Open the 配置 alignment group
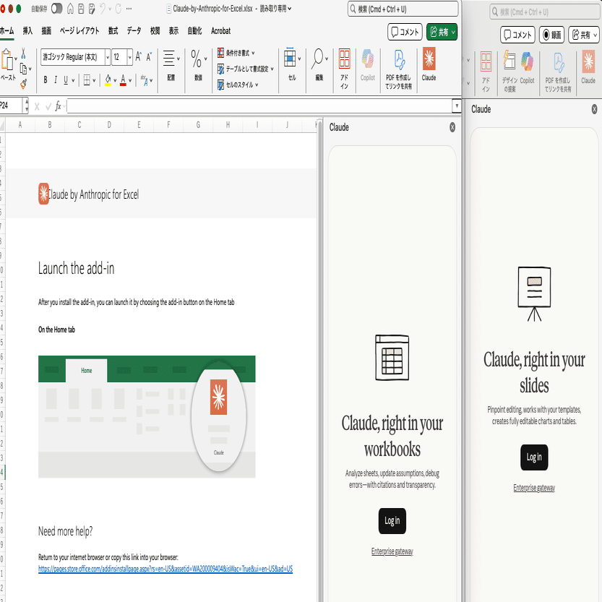The width and height of the screenshot is (602, 602). click(171, 65)
